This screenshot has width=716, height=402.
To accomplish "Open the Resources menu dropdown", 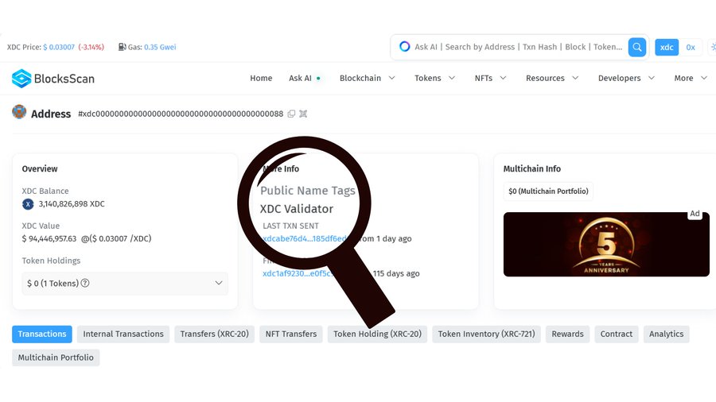I will [x=552, y=78].
